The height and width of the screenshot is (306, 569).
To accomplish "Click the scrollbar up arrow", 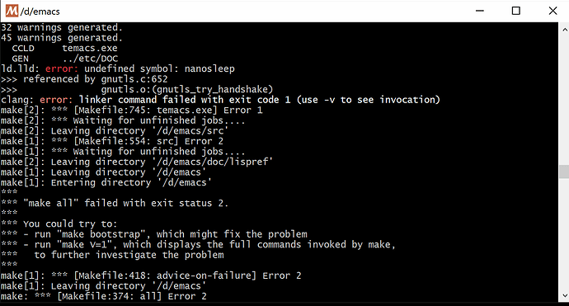I will (564, 29).
